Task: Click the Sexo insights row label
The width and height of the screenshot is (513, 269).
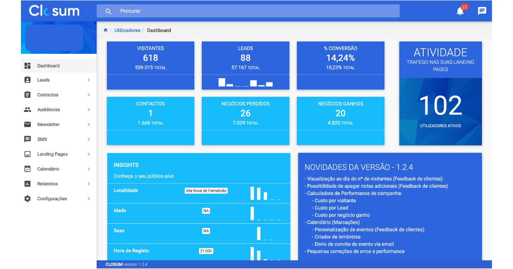Action: click(119, 231)
